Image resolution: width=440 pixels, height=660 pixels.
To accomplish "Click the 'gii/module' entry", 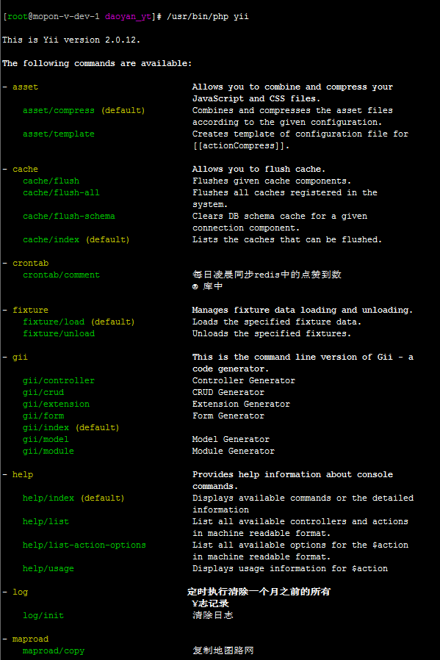I will [48, 452].
